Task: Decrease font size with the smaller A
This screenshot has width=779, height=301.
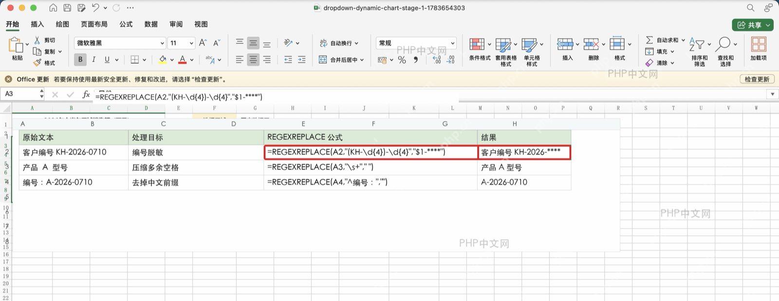Action: tap(217, 43)
